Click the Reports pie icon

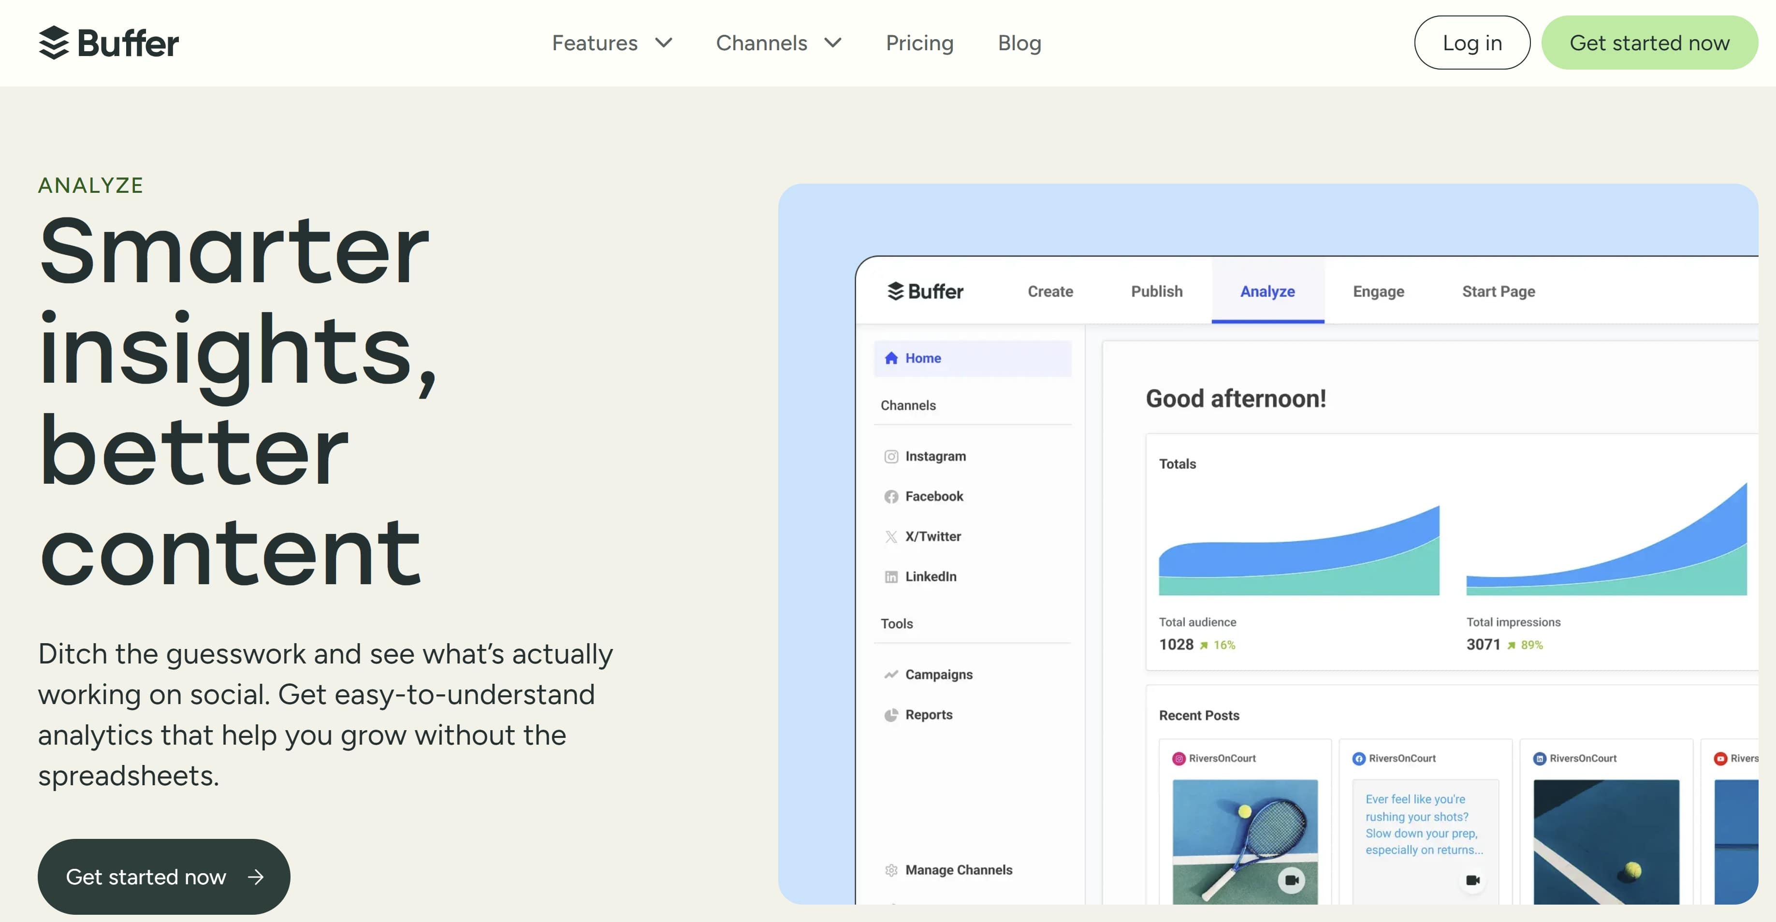891,715
